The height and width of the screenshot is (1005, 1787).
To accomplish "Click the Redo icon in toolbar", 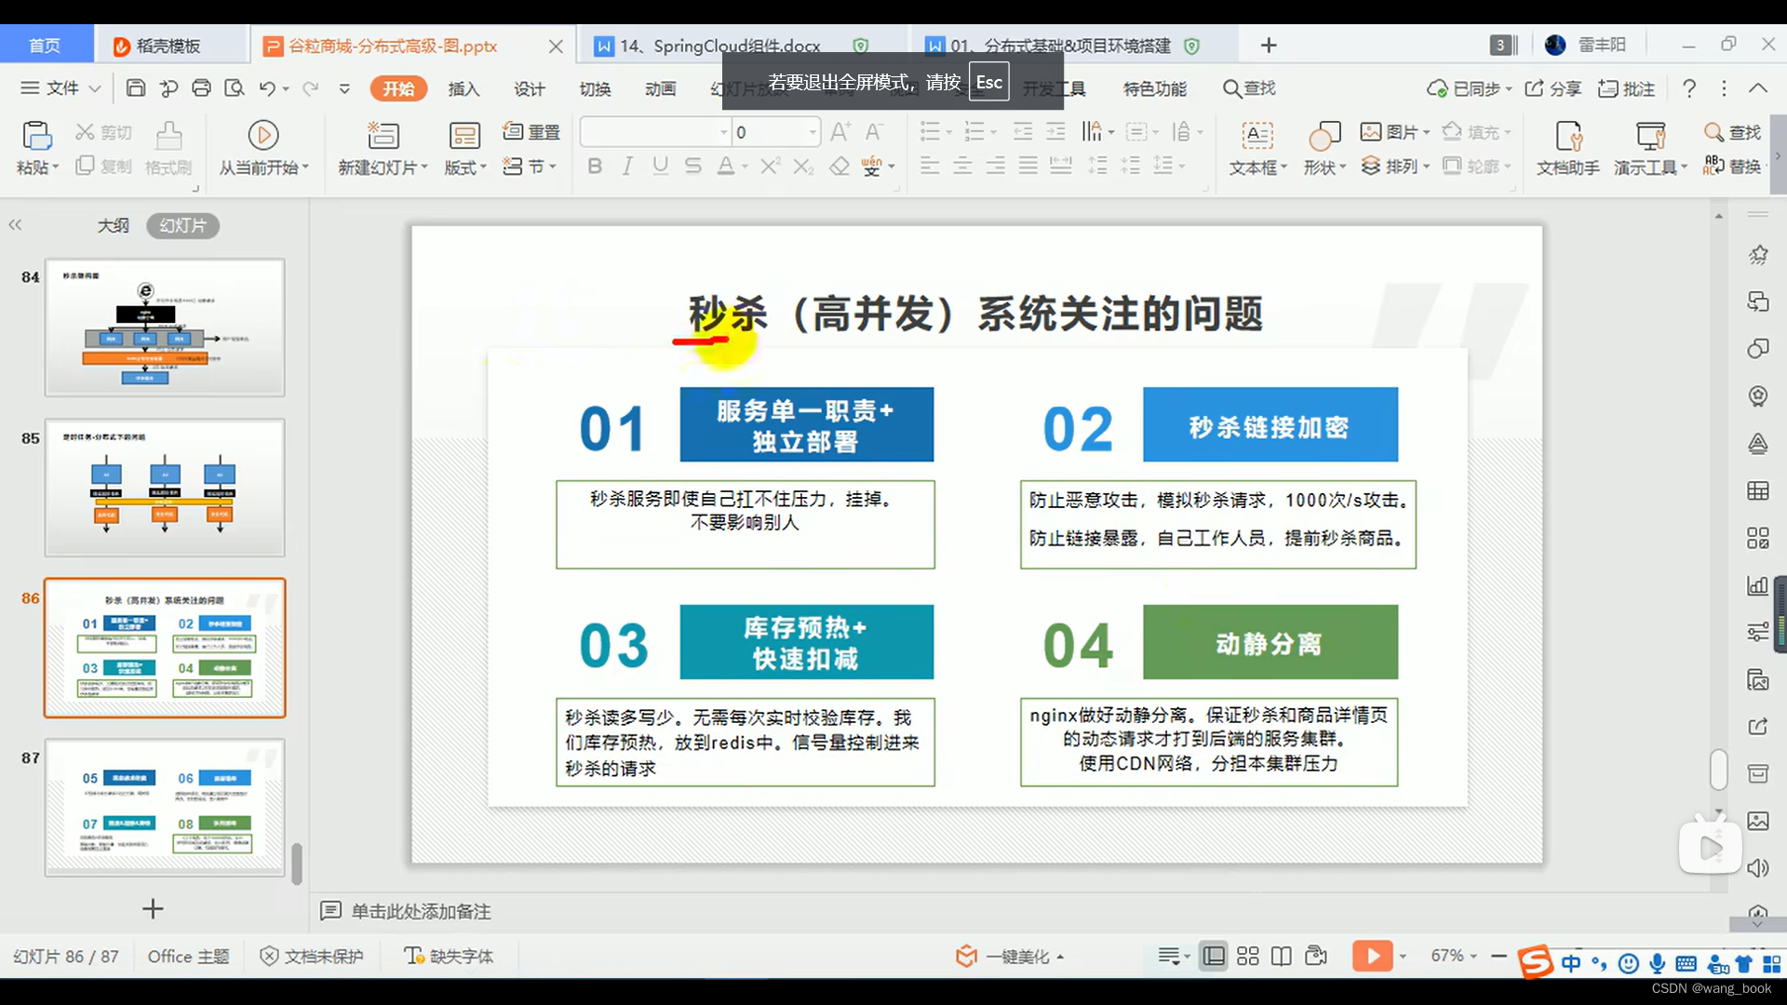I will pyautogui.click(x=312, y=88).
